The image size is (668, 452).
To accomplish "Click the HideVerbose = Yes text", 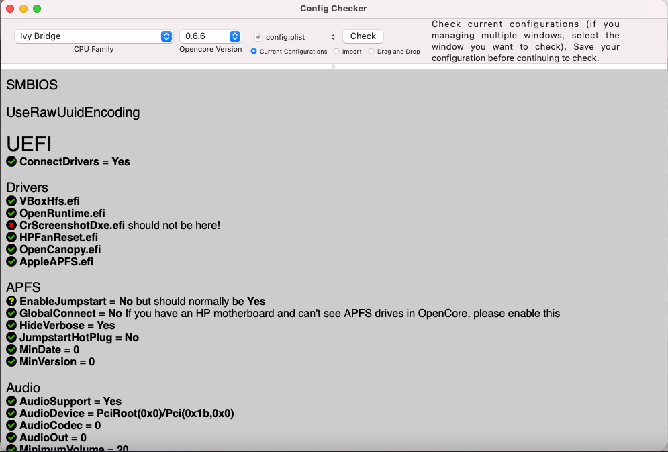I will point(67,326).
